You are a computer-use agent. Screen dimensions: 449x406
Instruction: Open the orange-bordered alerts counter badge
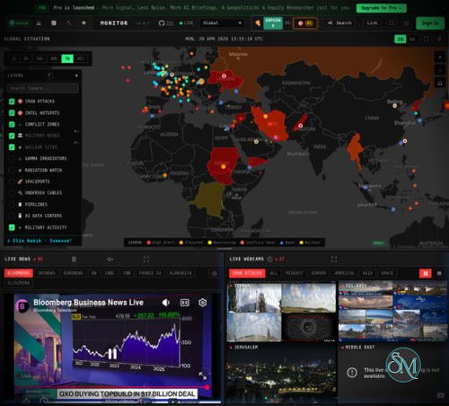pos(305,23)
